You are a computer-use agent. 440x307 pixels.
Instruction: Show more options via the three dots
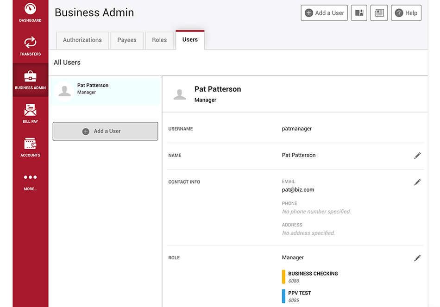[x=30, y=177]
